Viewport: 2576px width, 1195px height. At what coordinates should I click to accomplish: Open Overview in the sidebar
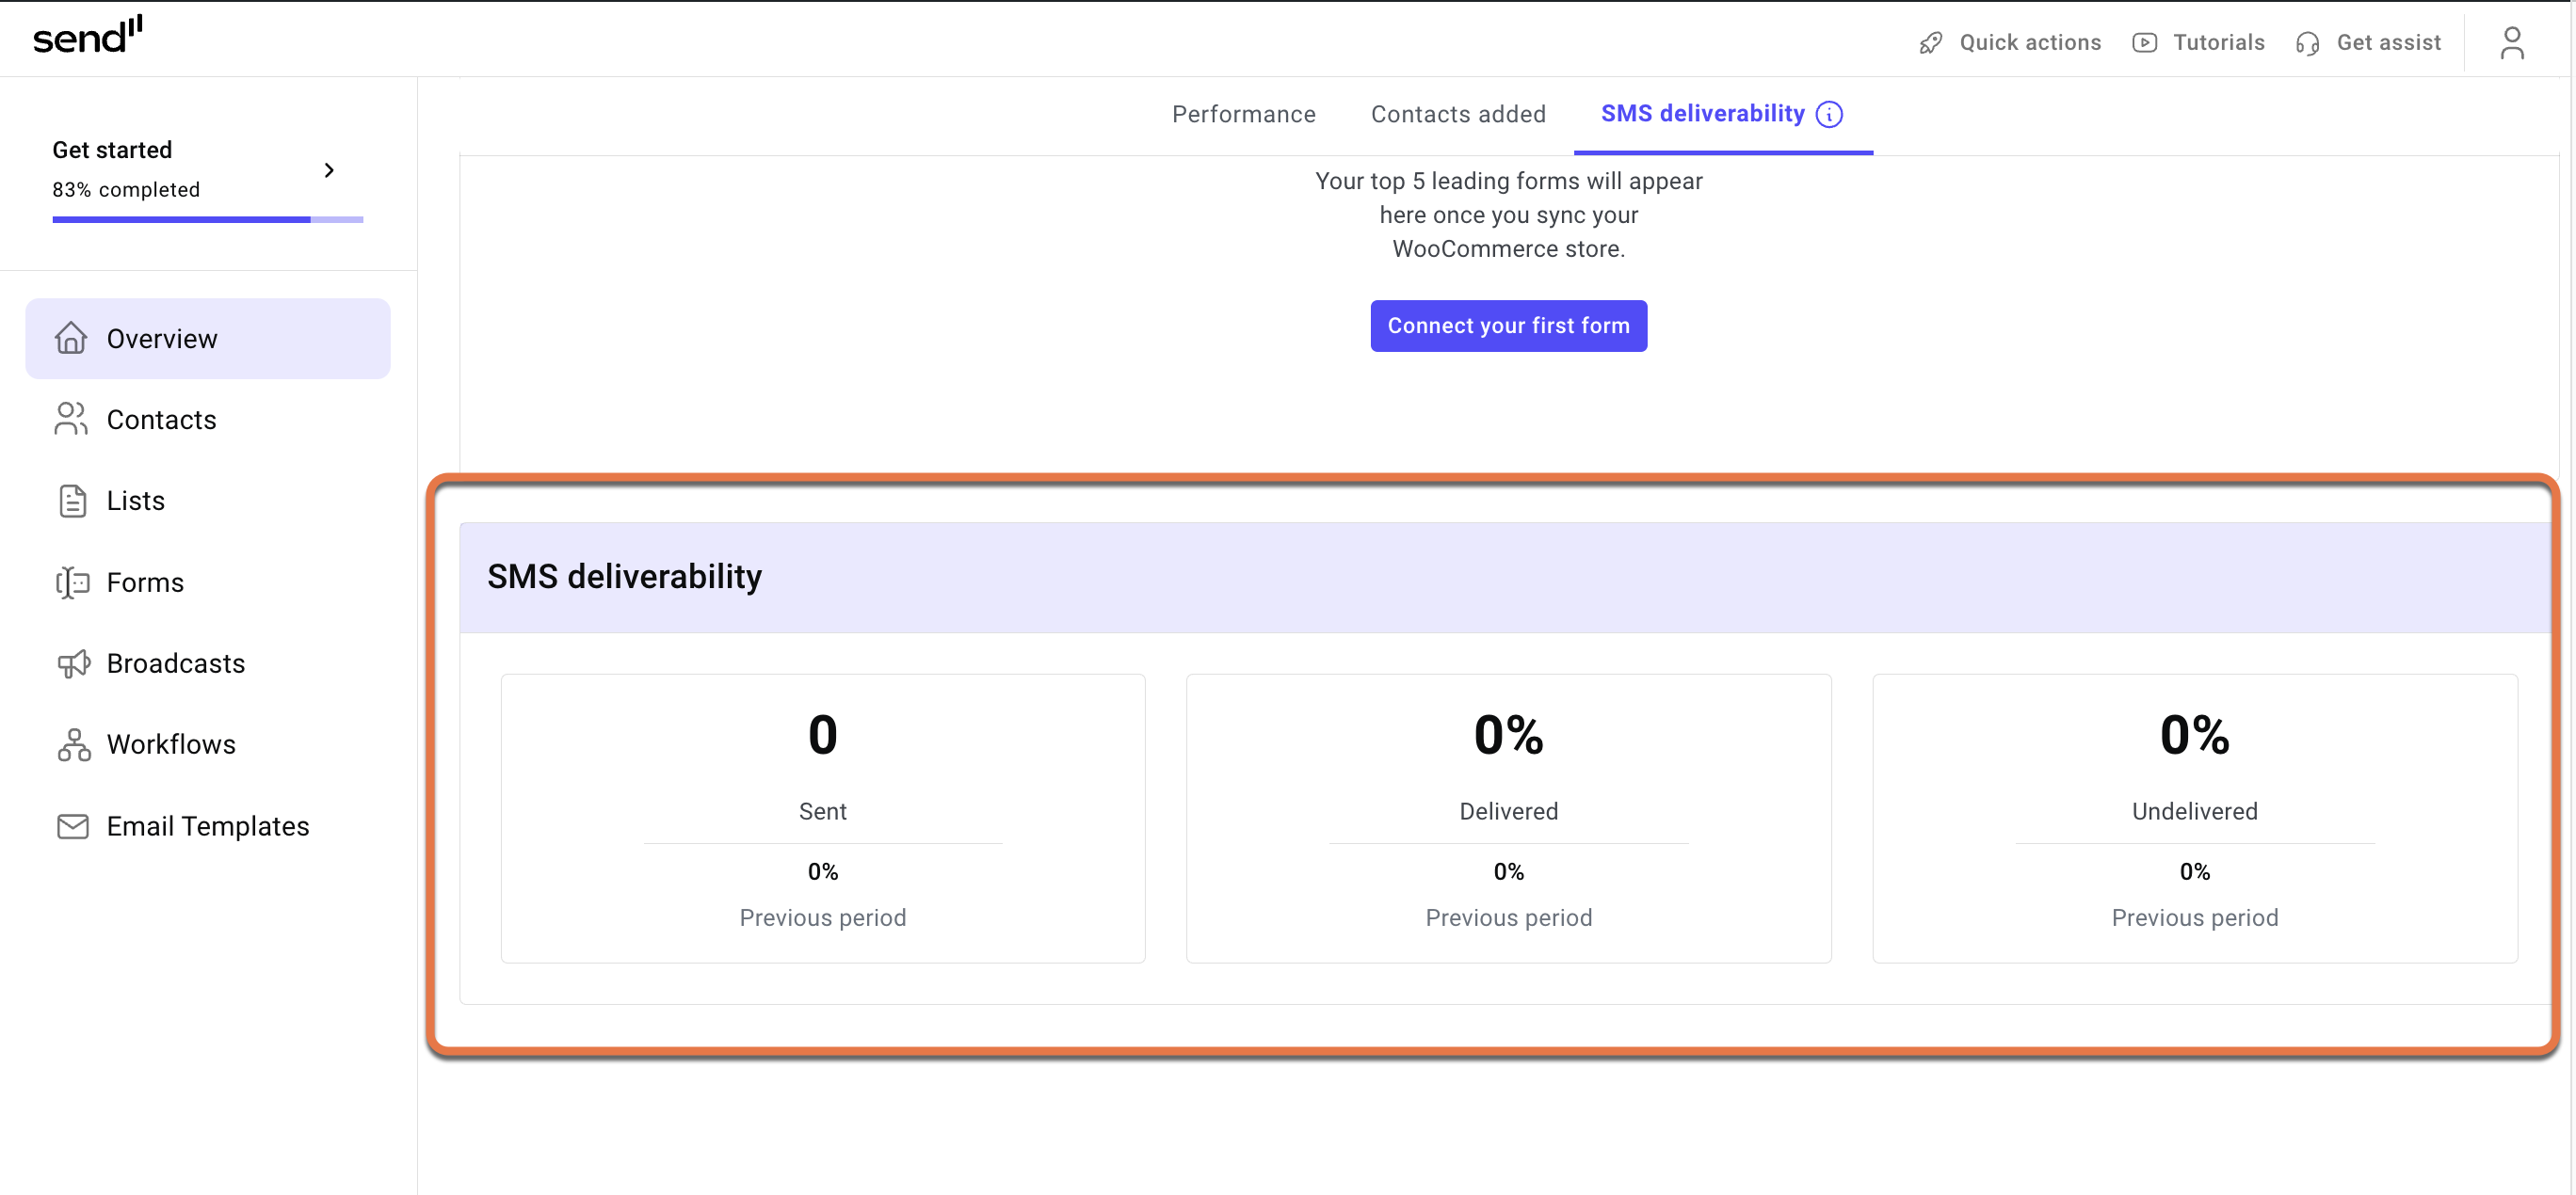(207, 338)
